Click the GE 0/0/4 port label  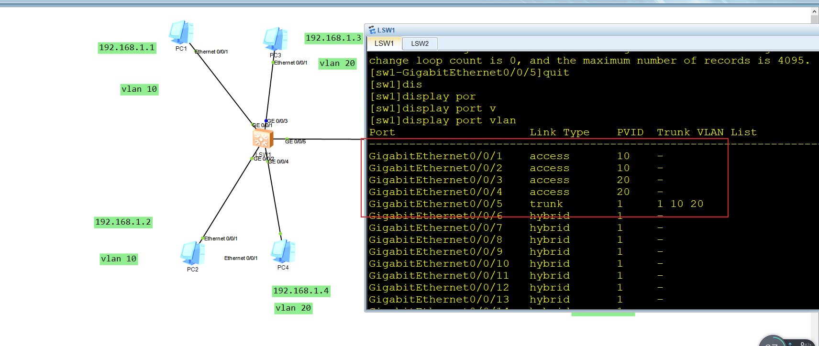pos(278,162)
